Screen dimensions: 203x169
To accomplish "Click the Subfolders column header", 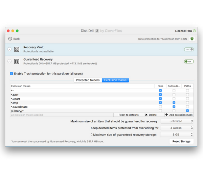I will (x=174, y=86).
